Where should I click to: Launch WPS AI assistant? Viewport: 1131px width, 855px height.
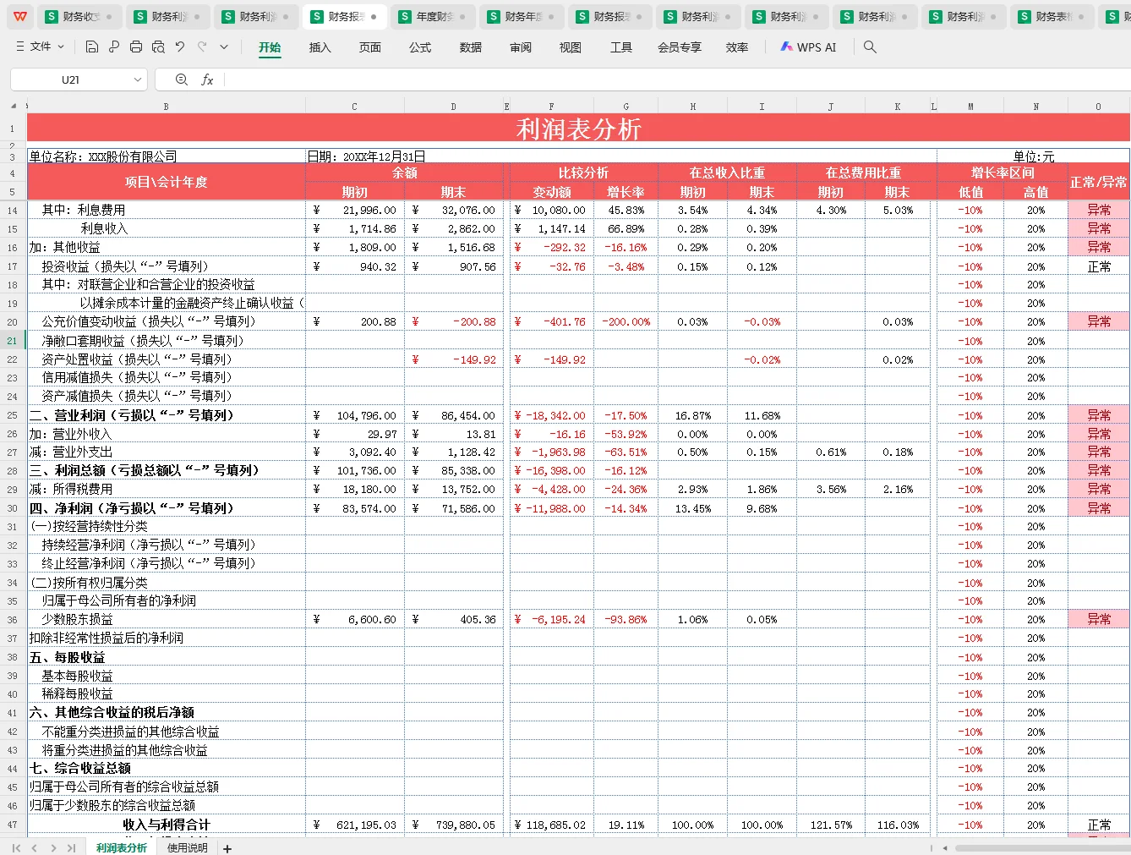[x=808, y=47]
